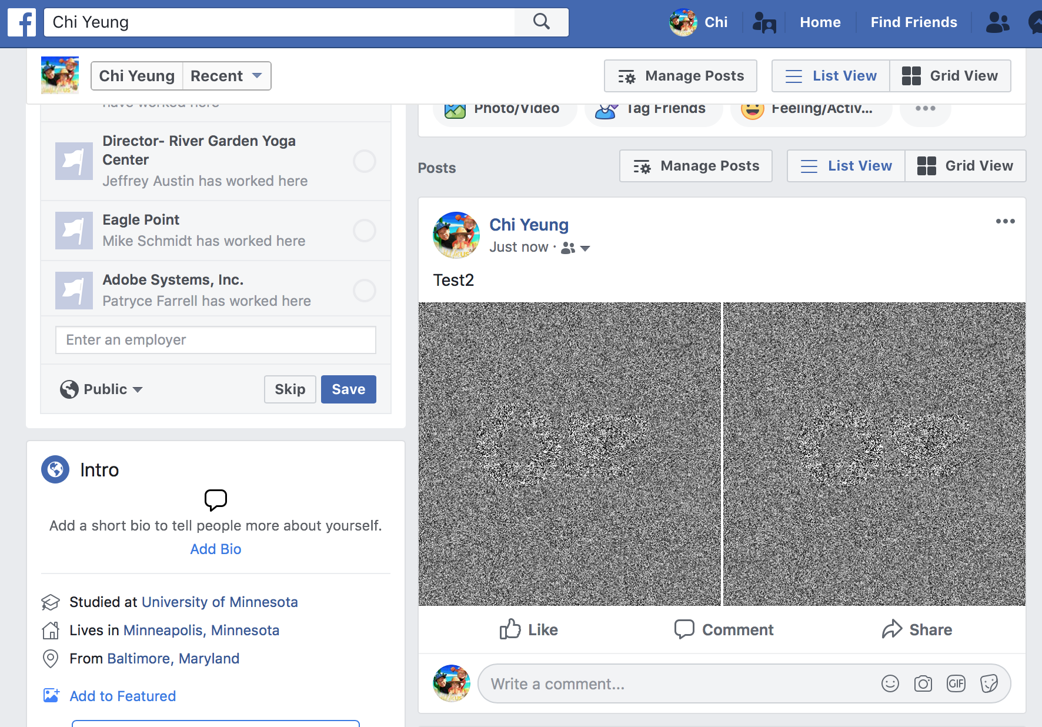Switch to Grid View in Posts section
Image resolution: width=1042 pixels, height=727 pixels.
pyautogui.click(x=965, y=166)
